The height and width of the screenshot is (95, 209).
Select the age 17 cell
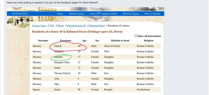(79, 57)
